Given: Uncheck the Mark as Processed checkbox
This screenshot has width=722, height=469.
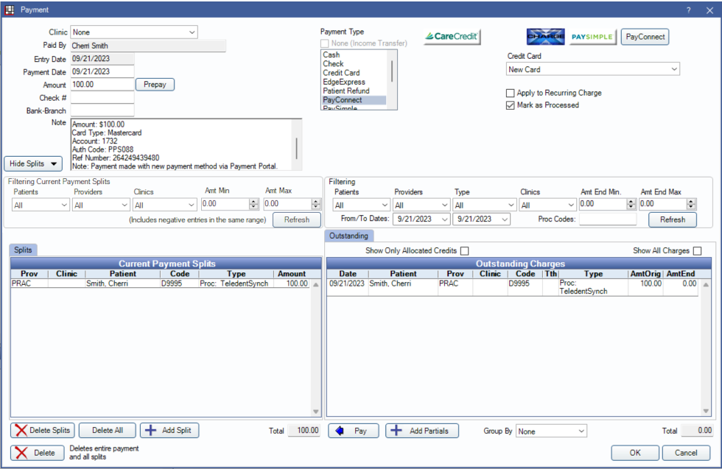Looking at the screenshot, I should coord(511,105).
